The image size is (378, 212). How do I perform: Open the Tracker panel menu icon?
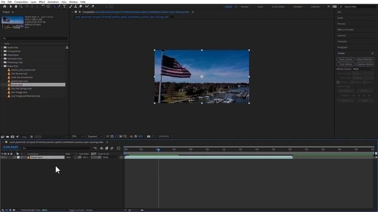click(373, 53)
